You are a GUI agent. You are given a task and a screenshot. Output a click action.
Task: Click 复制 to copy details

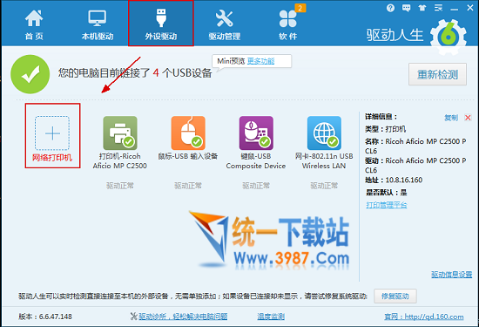[451, 118]
